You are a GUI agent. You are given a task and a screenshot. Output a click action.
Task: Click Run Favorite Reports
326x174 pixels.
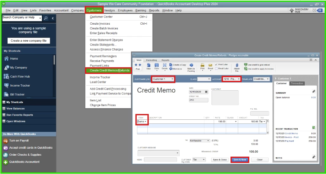click(x=20, y=115)
